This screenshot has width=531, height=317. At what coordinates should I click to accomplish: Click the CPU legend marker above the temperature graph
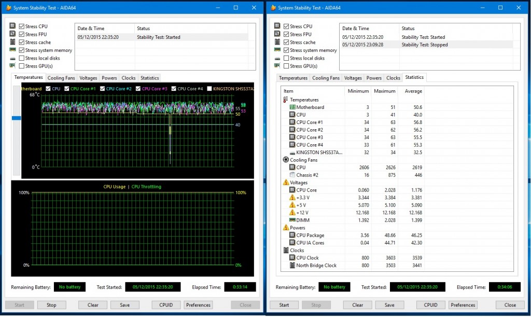(48, 89)
